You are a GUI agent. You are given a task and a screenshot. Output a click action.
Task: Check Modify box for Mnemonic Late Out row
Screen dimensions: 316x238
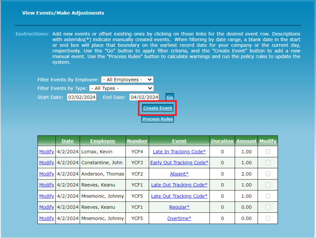268,196
